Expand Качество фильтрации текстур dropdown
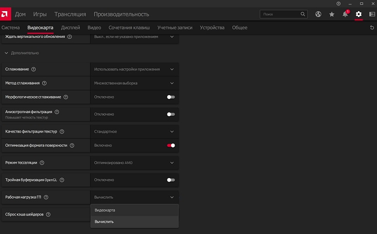The image size is (377, 234). (x=134, y=132)
